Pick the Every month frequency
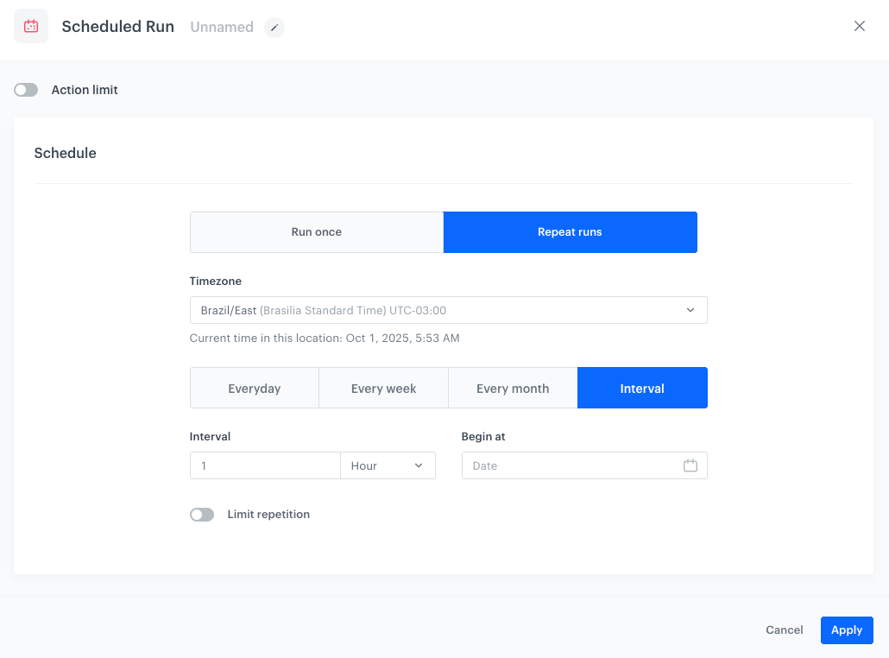 tap(513, 389)
